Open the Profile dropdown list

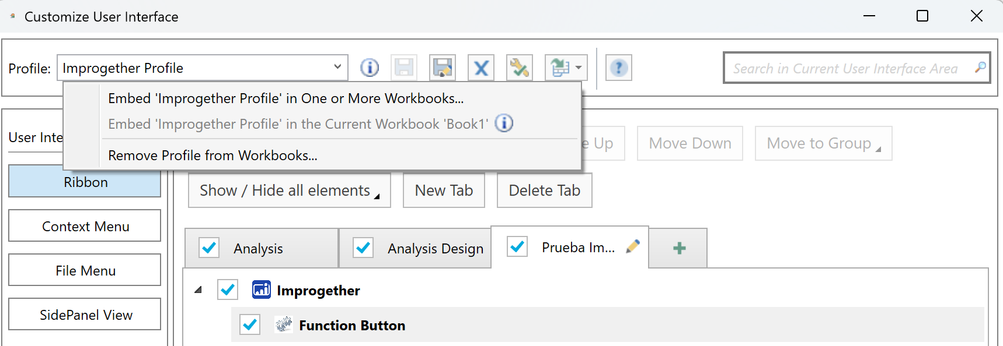[337, 68]
